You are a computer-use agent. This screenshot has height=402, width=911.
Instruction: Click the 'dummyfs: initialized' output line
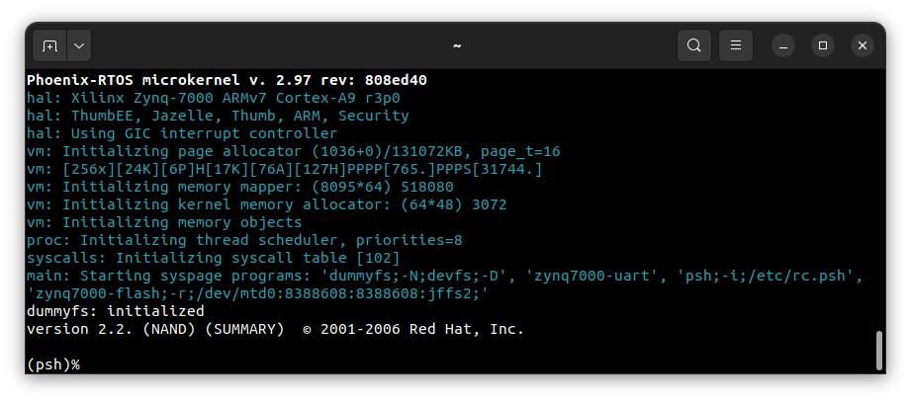click(x=115, y=311)
